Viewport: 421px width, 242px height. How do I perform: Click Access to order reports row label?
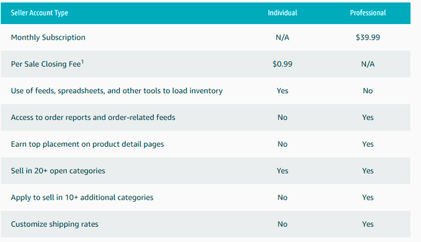(93, 117)
